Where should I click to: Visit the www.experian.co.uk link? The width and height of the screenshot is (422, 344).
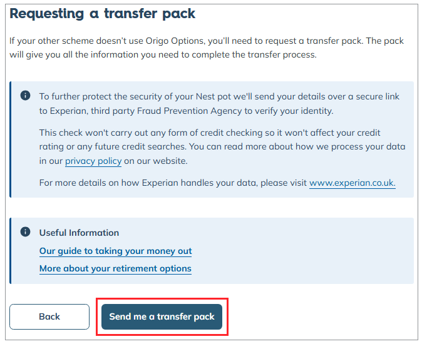pos(353,183)
